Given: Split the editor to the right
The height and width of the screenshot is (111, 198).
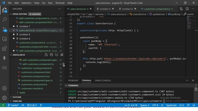Looking at the screenshot, I should click(x=187, y=9).
